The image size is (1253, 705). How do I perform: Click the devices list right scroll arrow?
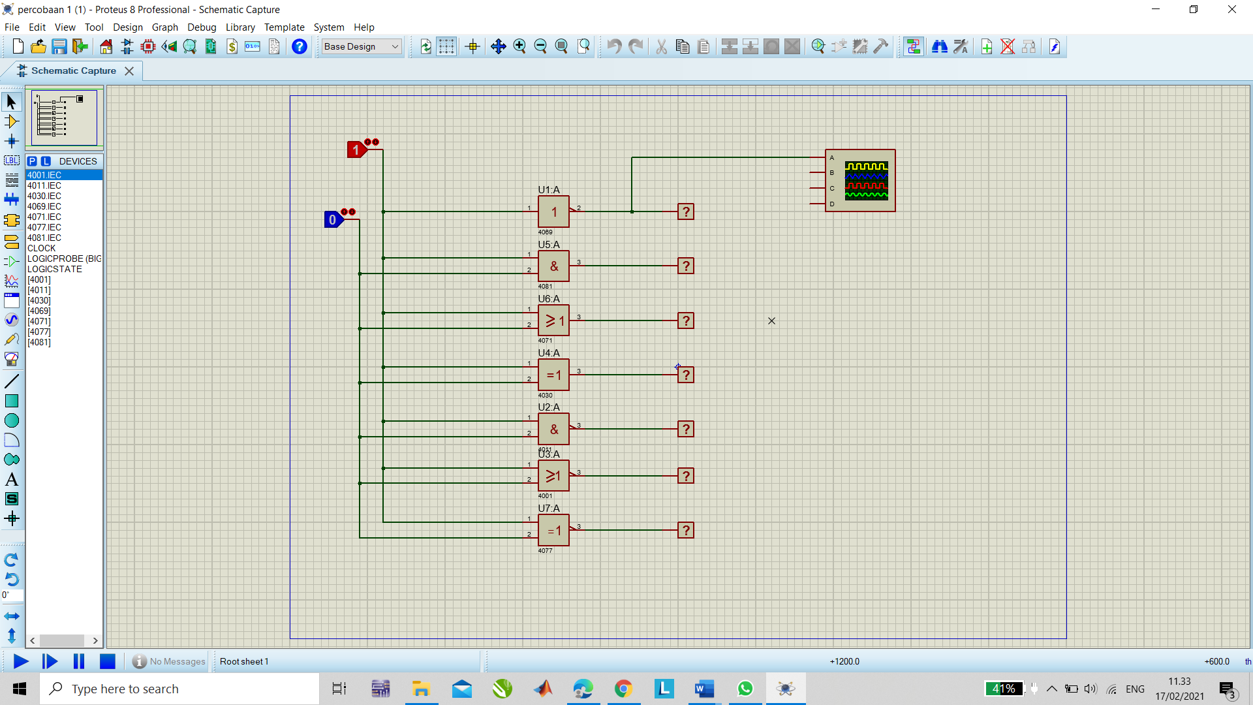(95, 640)
